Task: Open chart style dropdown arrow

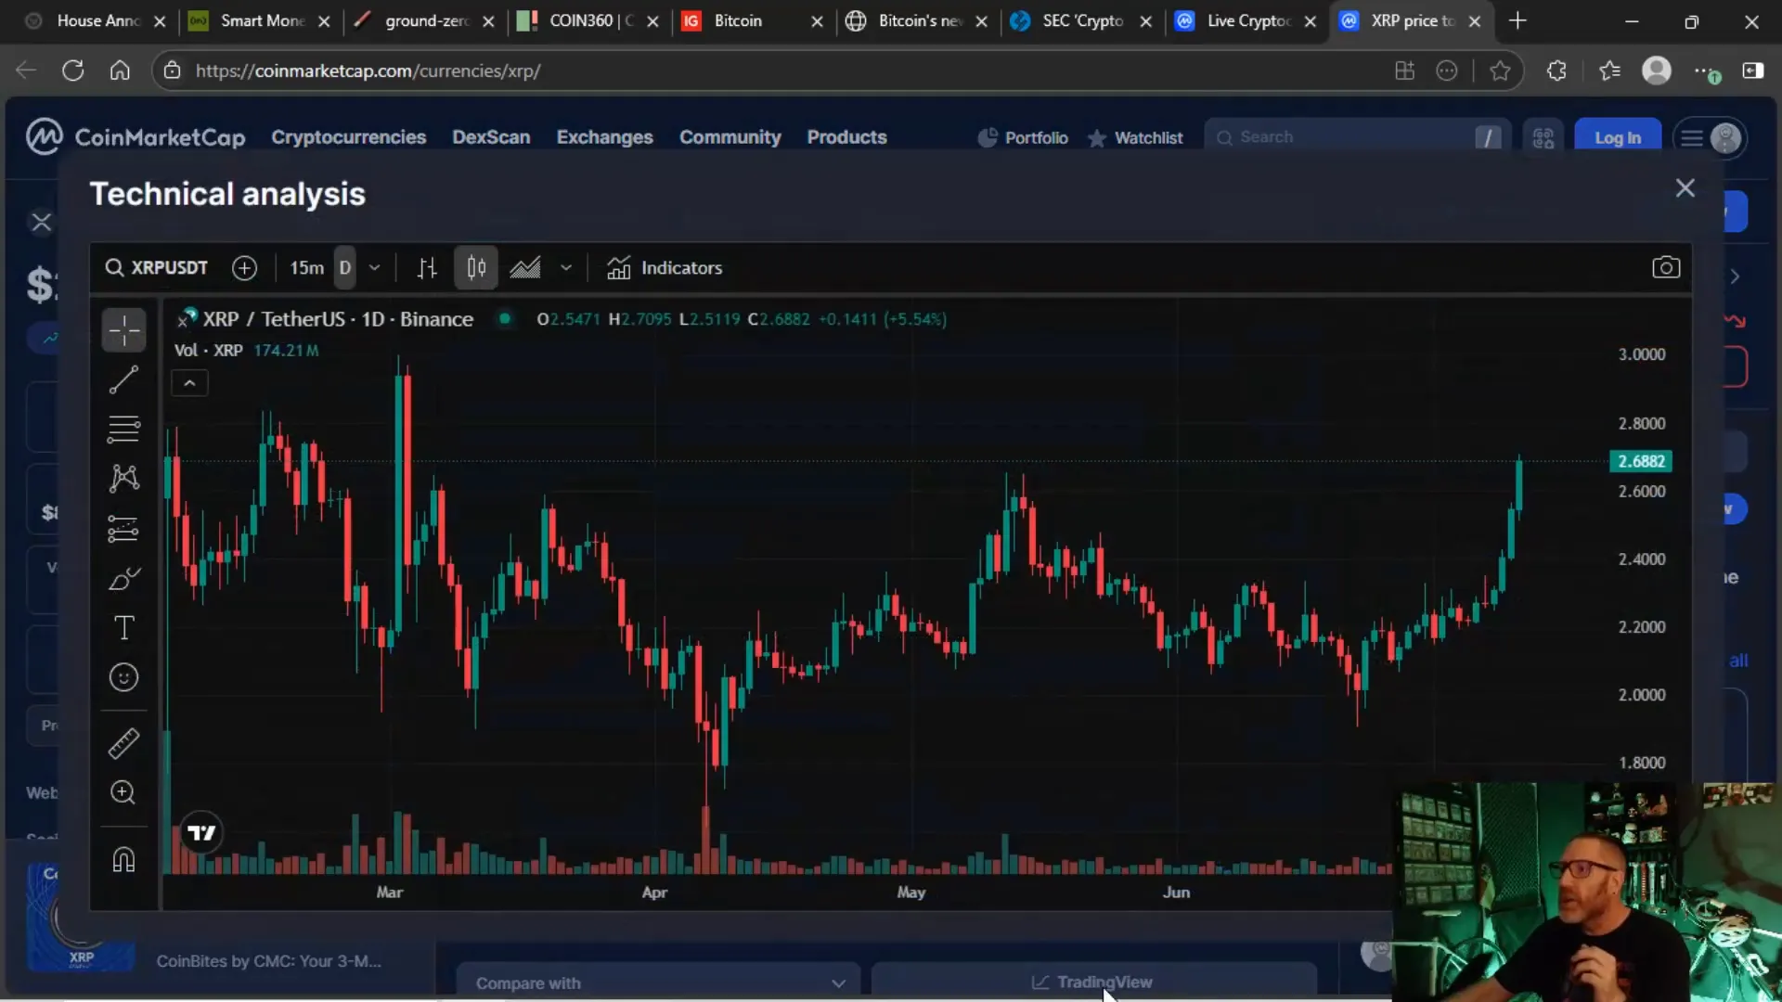Action: [x=566, y=268]
